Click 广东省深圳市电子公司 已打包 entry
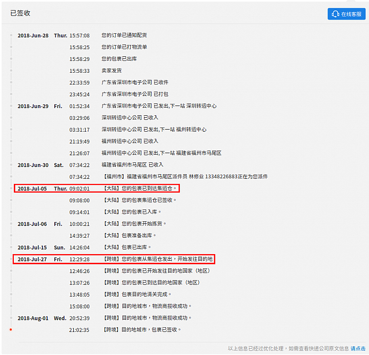Image resolution: width=369 pixels, height=355 pixels. [135, 94]
